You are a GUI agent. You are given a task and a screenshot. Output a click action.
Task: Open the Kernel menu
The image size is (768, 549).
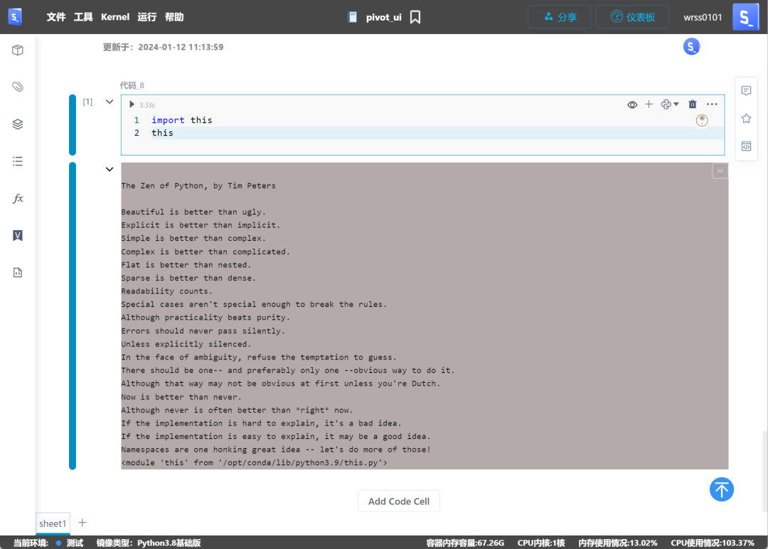pos(115,16)
